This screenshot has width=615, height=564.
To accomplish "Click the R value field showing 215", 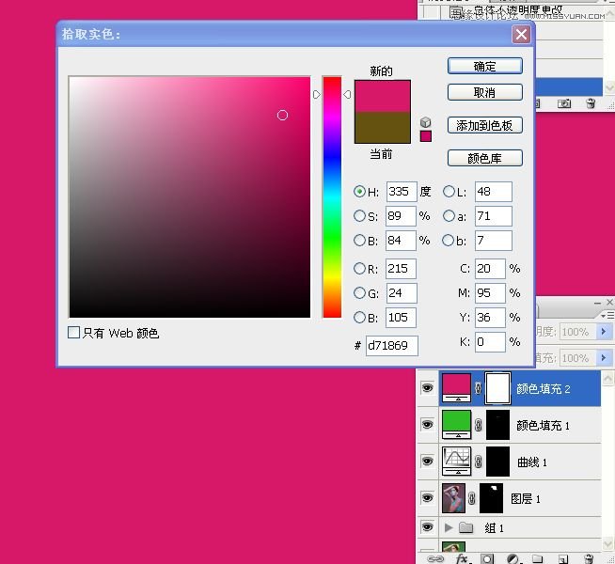I will click(401, 269).
